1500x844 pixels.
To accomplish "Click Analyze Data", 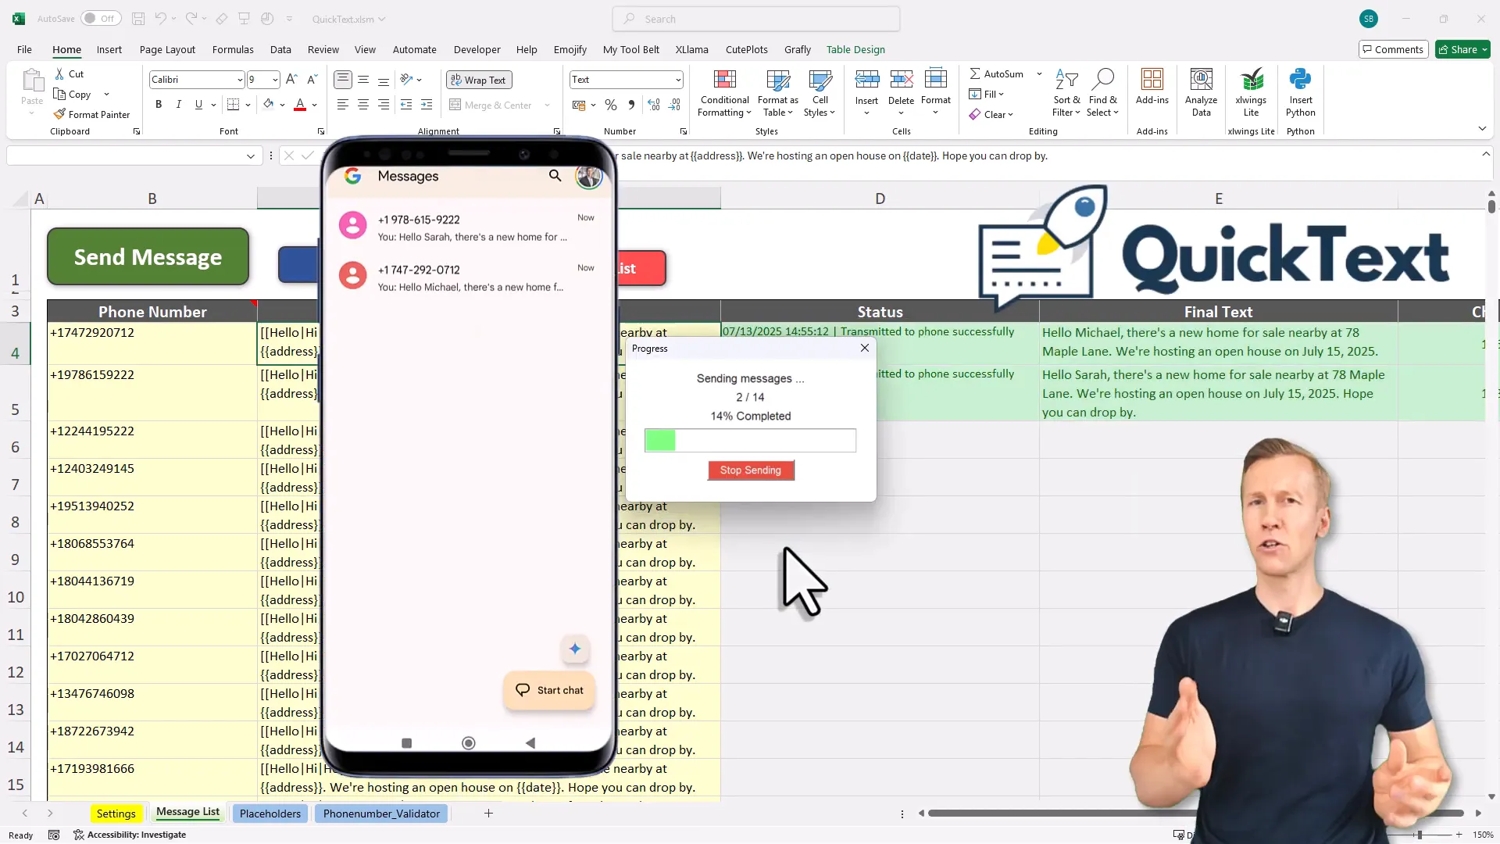I will click(1201, 94).
